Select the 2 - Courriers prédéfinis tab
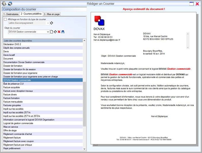 click(31, 14)
